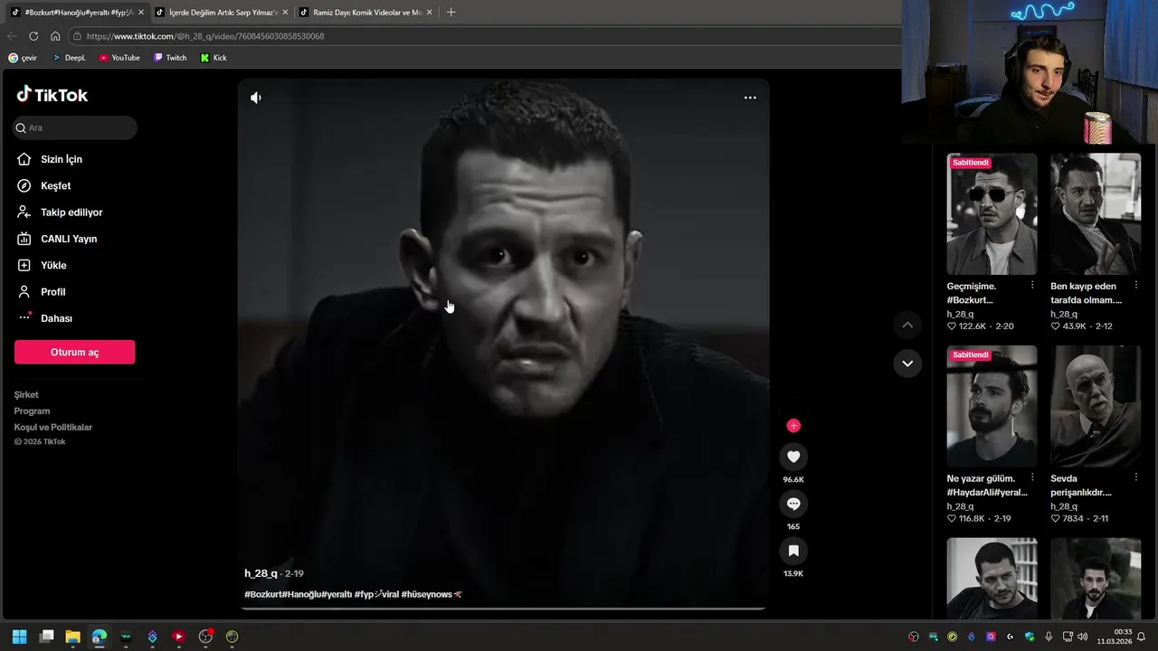Open 'Ne yazar gülüm' video thumbnail

coord(992,406)
